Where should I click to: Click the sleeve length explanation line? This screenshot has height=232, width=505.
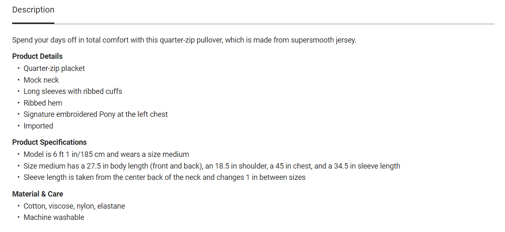[x=165, y=177]
